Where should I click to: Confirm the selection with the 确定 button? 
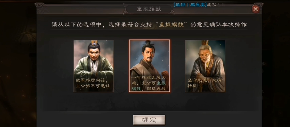[149, 120]
